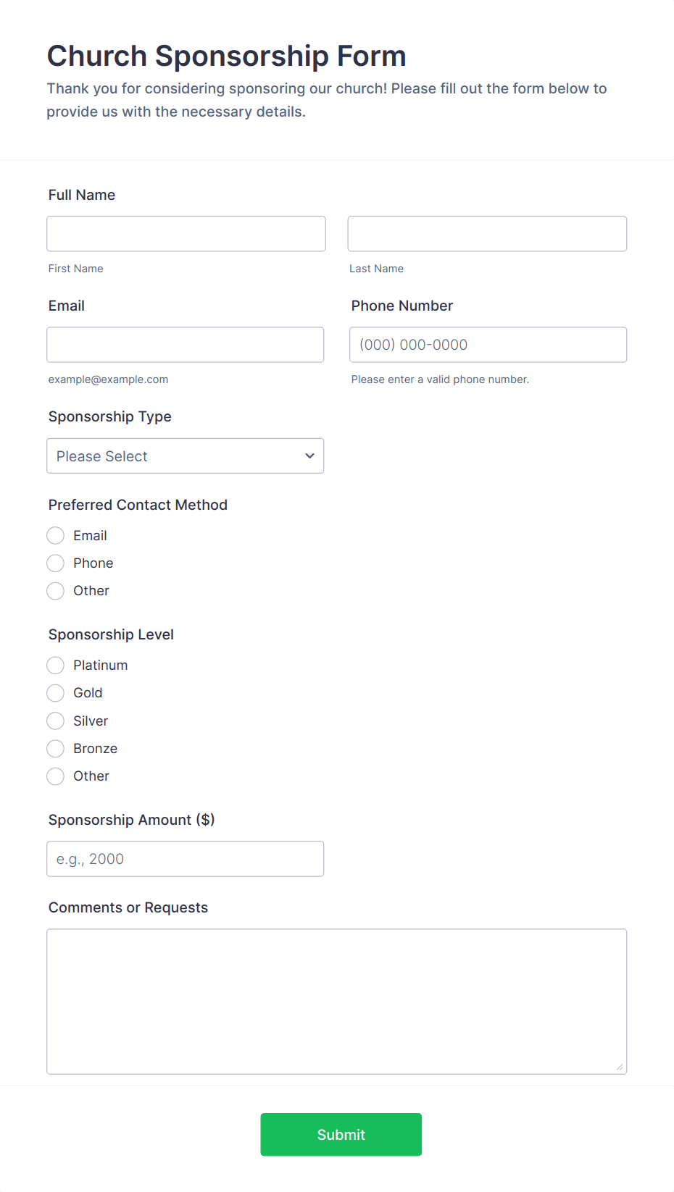Select the Gold sponsorship level

pyautogui.click(x=55, y=692)
